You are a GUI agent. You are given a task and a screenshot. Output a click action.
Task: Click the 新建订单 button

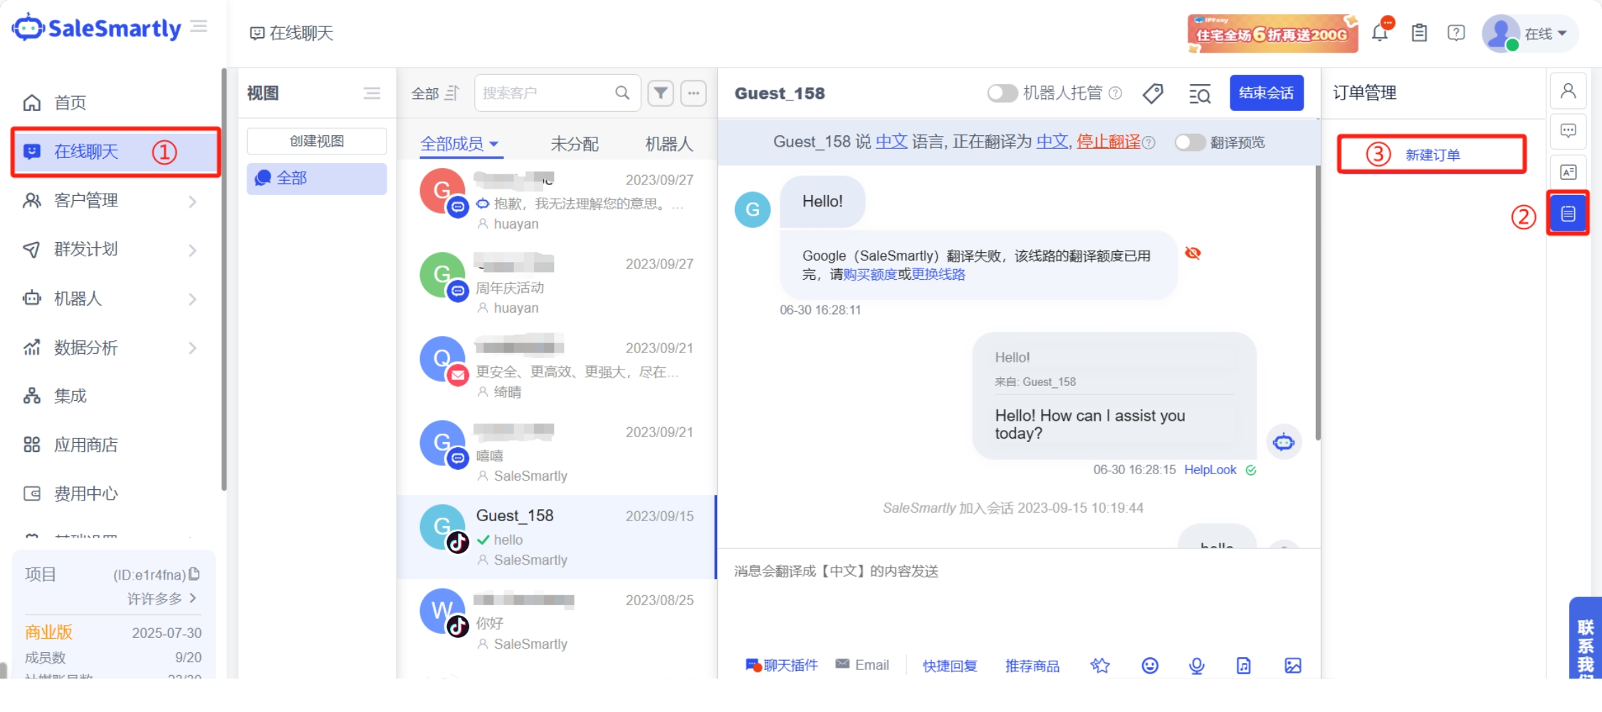coord(1432,155)
